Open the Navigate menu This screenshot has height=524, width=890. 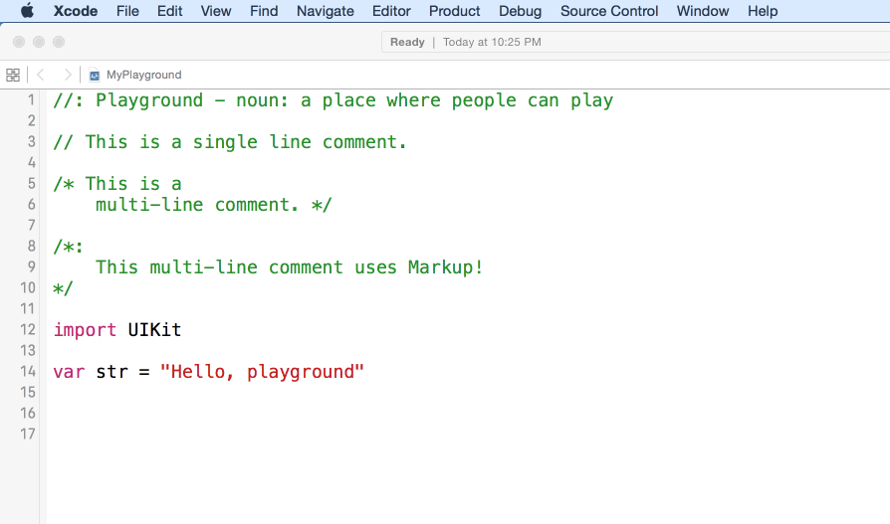(326, 11)
